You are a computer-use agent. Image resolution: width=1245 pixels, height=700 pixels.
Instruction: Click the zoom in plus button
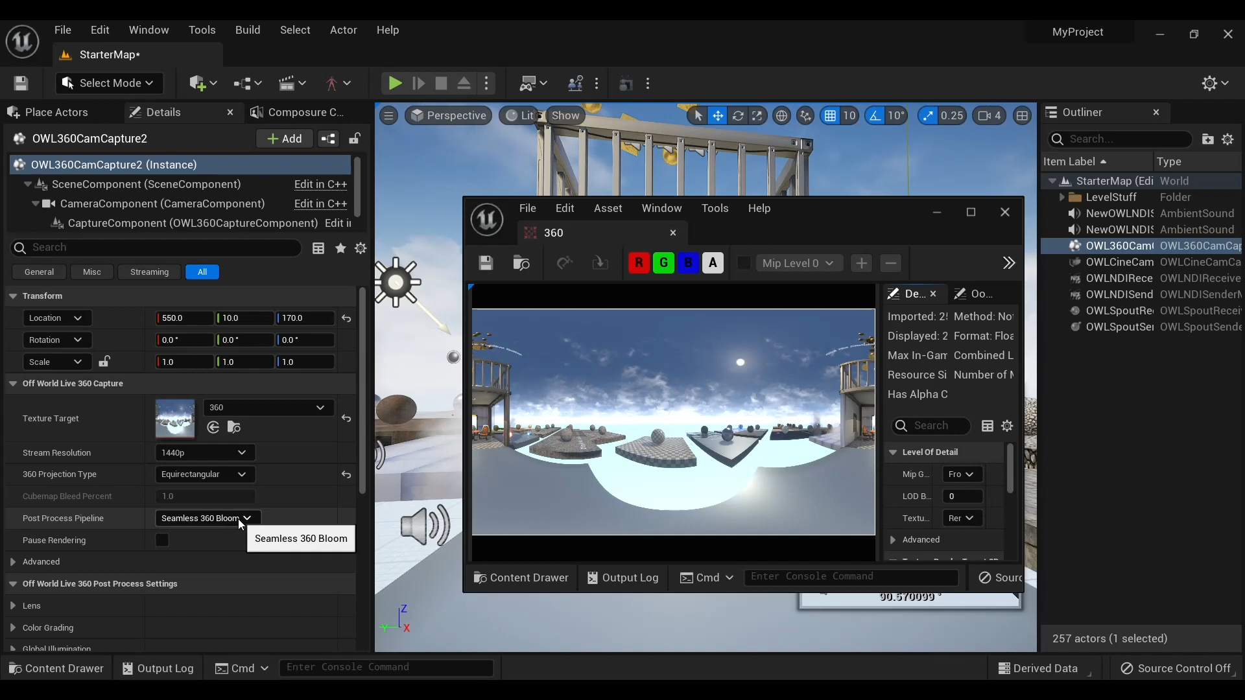[861, 263]
